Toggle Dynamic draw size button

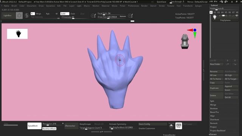point(123,17)
